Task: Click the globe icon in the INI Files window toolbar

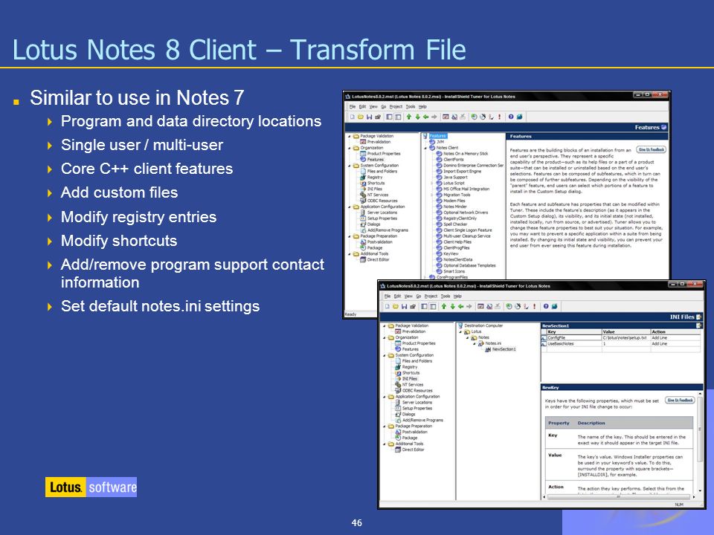Action: [554, 307]
